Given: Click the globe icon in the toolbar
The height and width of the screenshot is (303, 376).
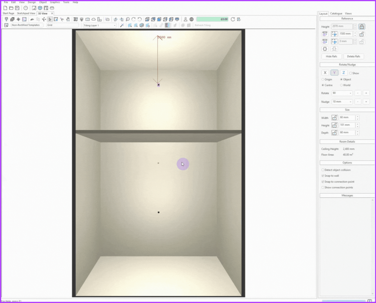Looking at the screenshot, I should click(x=192, y=19).
